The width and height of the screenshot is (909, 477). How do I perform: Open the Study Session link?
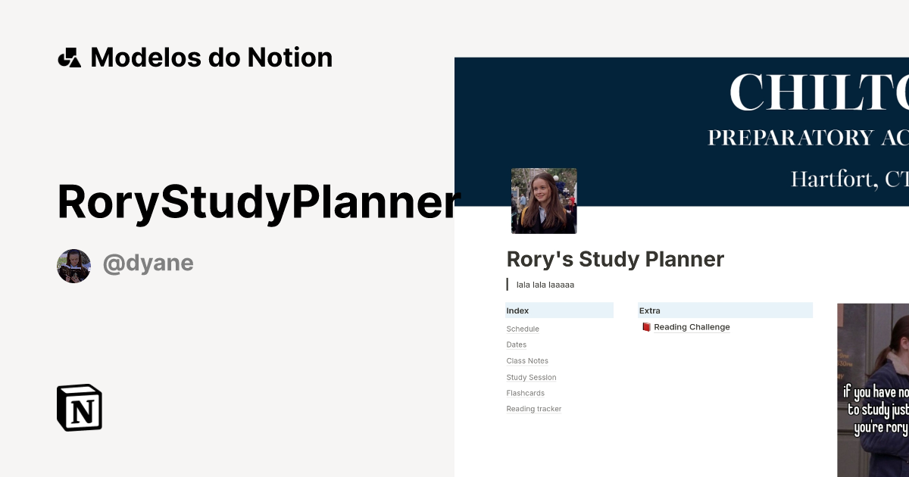pos(531,377)
